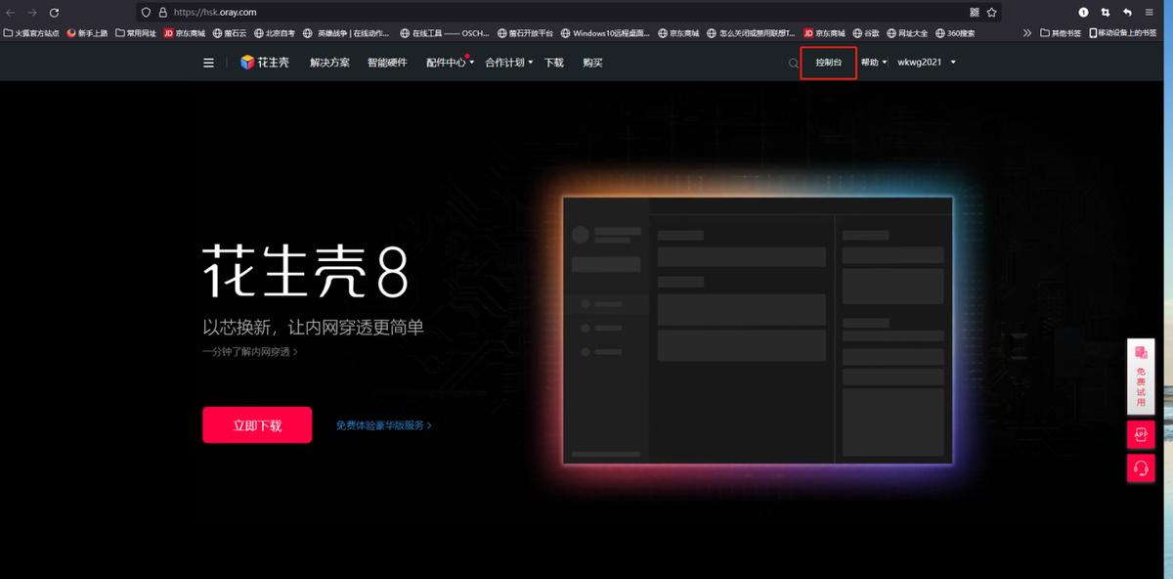
Task: Click the 免费体验豪华版服务 link
Action: pos(383,425)
